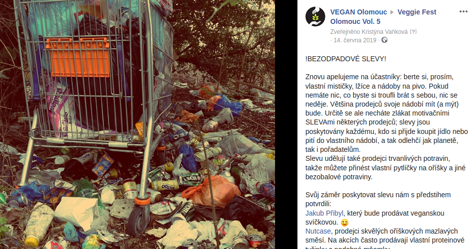The image size is (475, 249).
Task: Click the orange child seat in the cart photo
Action: point(78,57)
